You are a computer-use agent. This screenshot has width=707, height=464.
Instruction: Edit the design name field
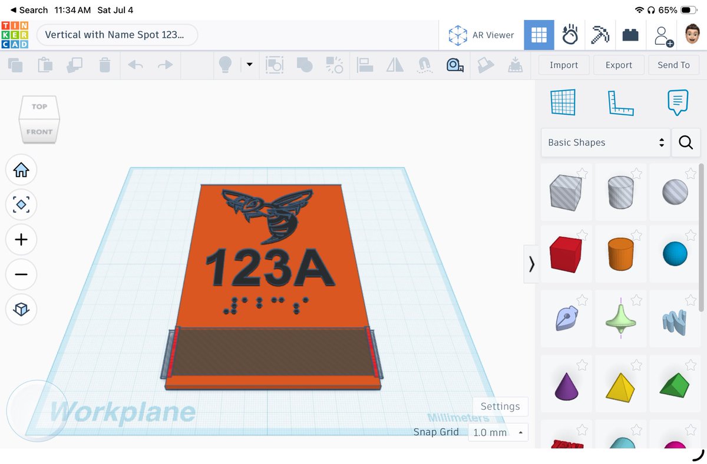pos(117,35)
